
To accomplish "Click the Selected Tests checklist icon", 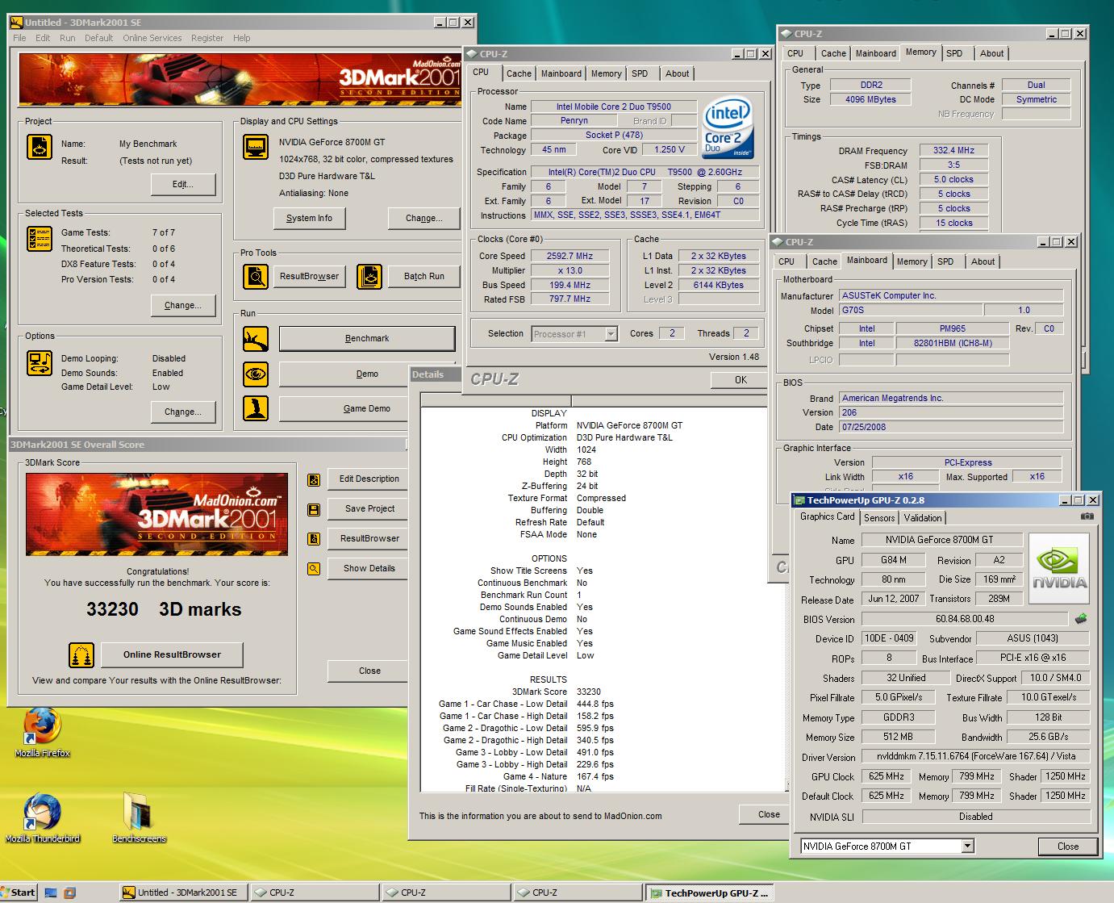I will [40, 238].
